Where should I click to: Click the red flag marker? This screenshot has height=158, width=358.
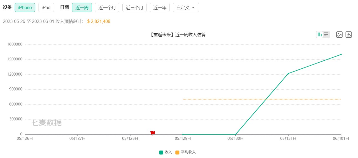coord(153,133)
